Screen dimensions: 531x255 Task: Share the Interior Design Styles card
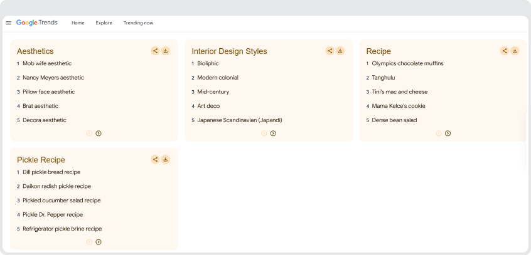click(x=330, y=51)
